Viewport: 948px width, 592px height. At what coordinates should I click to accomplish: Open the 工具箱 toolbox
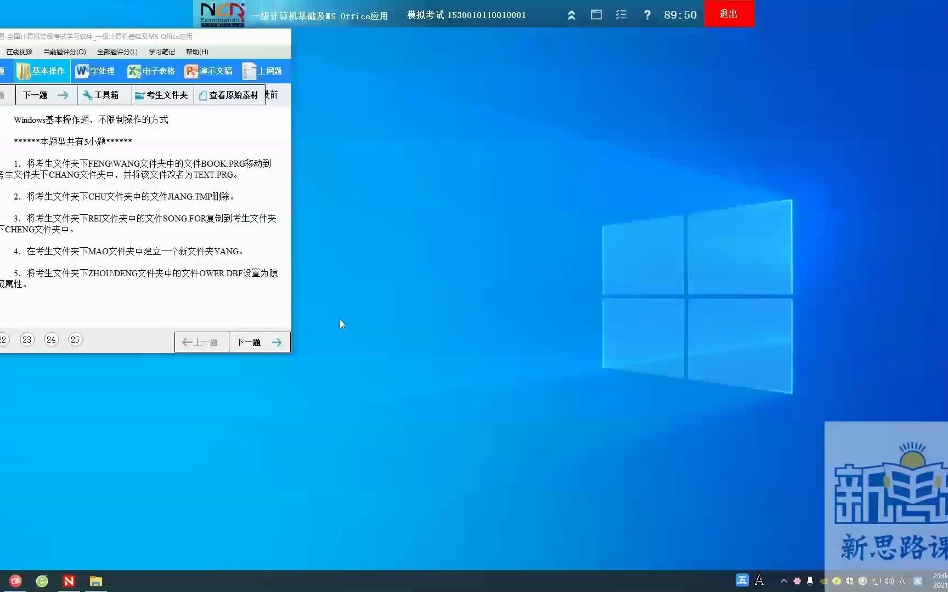pyautogui.click(x=103, y=95)
